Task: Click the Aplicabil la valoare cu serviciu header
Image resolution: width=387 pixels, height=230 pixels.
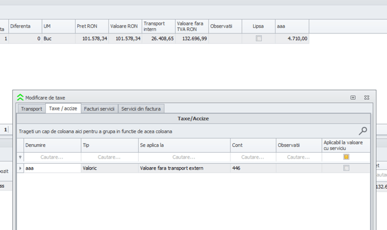Action: tap(346, 145)
